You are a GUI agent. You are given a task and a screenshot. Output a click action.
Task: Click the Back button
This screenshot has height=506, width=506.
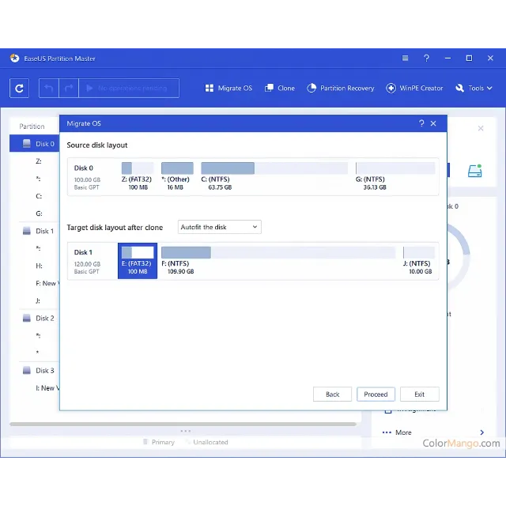332,395
